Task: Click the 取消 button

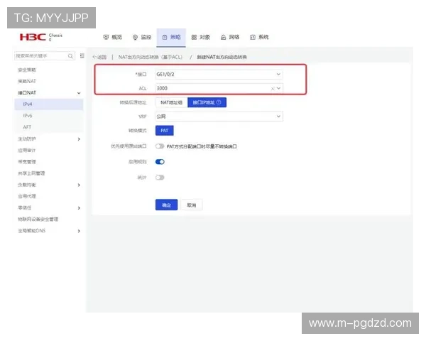Action: 192,205
